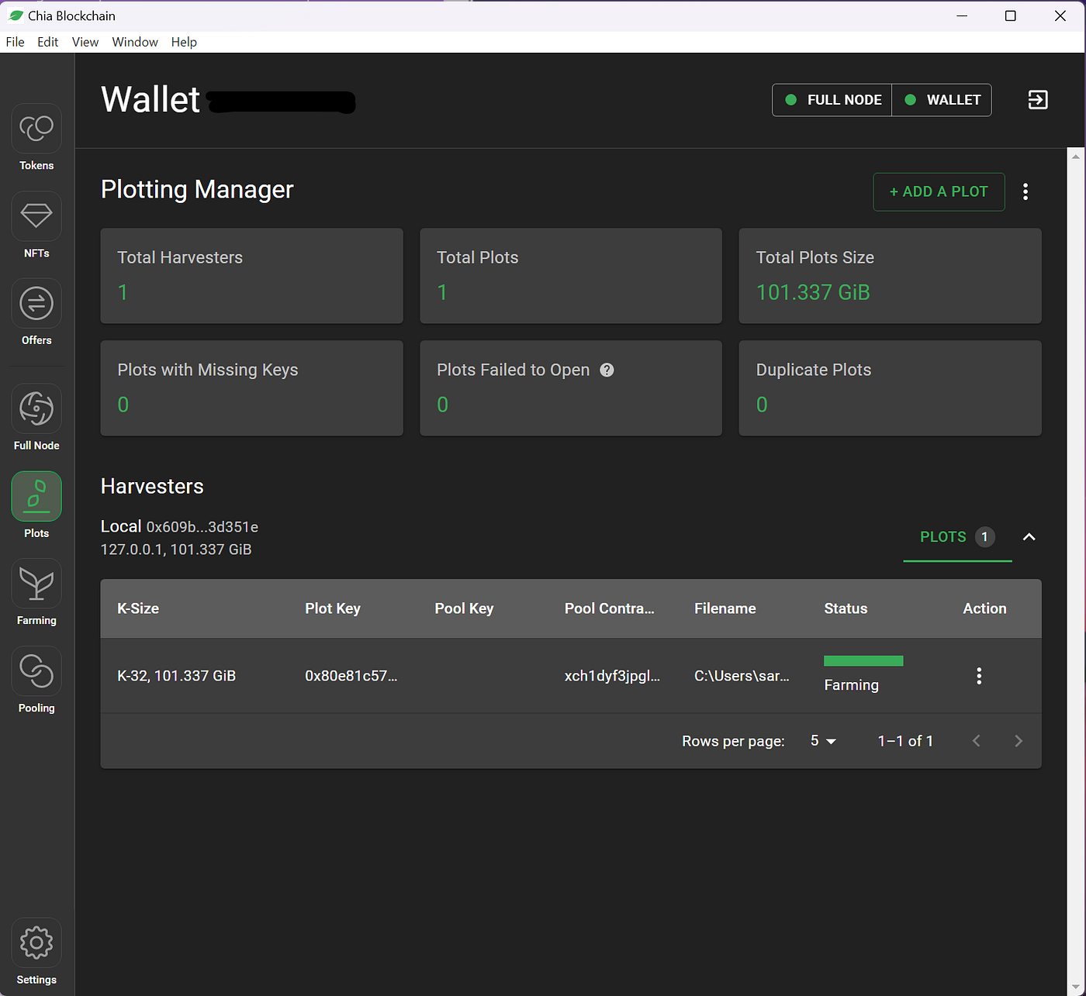This screenshot has height=996, width=1086.
Task: Select the Plots sidebar icon
Action: click(36, 496)
